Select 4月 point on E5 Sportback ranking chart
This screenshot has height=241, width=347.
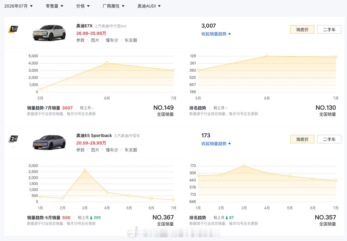[267, 173]
